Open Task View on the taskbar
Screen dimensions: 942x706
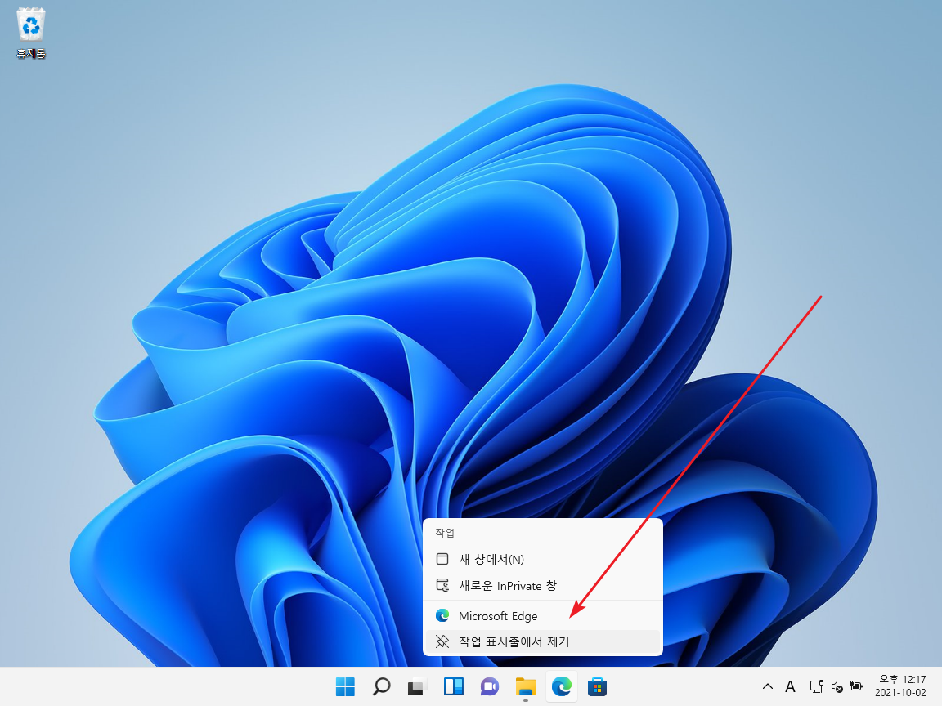click(417, 686)
